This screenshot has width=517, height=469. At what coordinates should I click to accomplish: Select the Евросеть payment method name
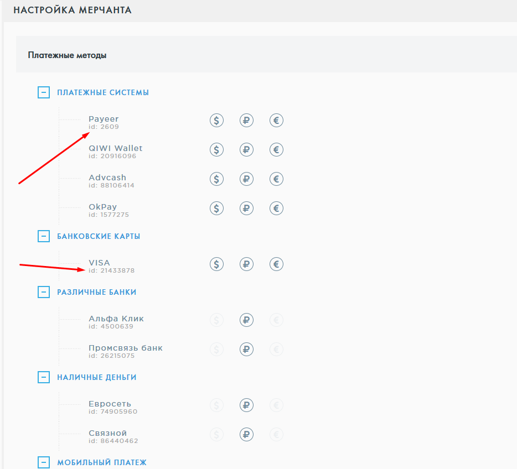coord(110,403)
